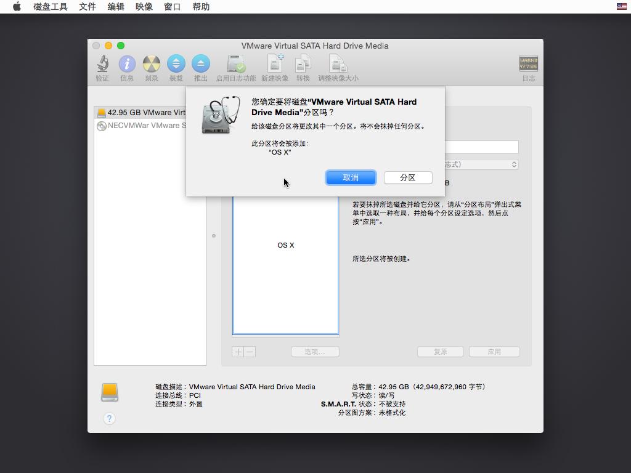631x473 pixels.
Task: Click the dialog text "此分区将会被添加"
Action: pos(280,144)
